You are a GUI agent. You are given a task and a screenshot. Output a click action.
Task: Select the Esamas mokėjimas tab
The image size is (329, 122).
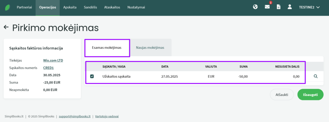[107, 48]
